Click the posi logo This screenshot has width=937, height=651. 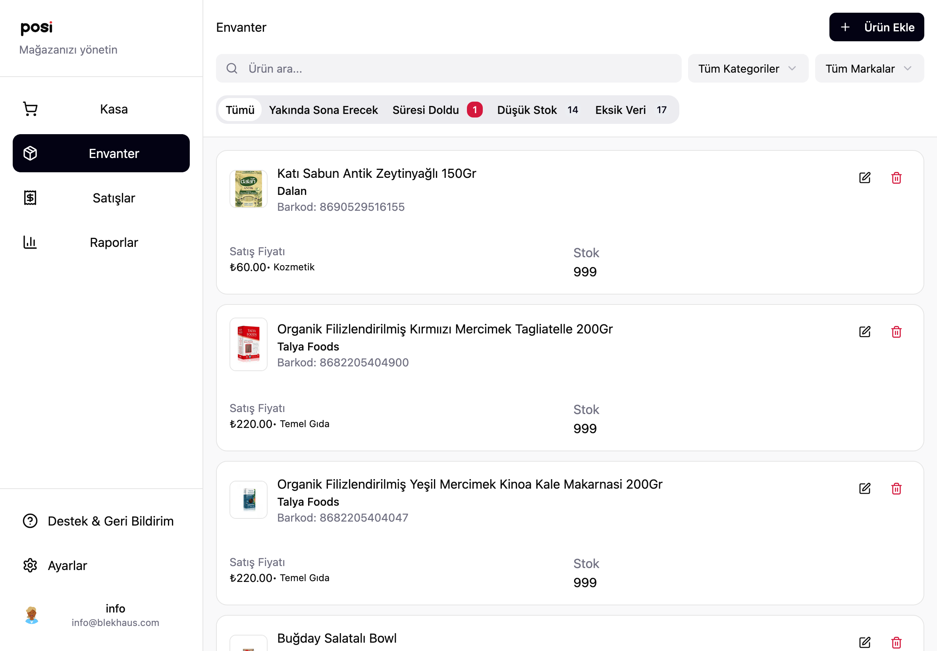point(37,28)
